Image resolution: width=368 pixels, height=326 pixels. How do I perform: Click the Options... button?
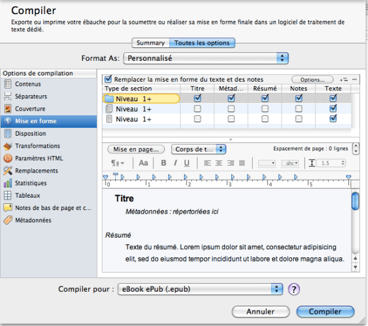[312, 80]
